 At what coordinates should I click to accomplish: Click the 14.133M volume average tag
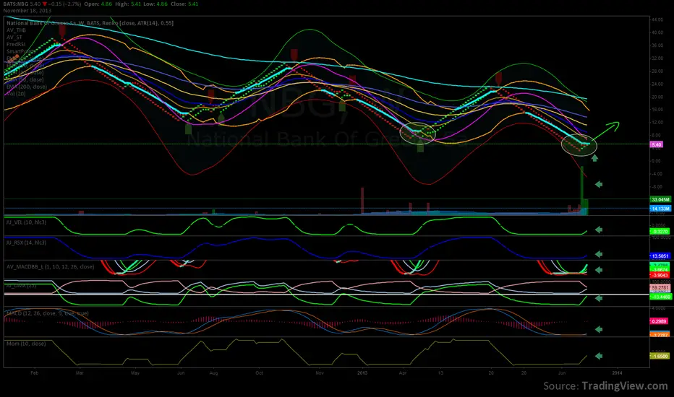(x=660, y=209)
